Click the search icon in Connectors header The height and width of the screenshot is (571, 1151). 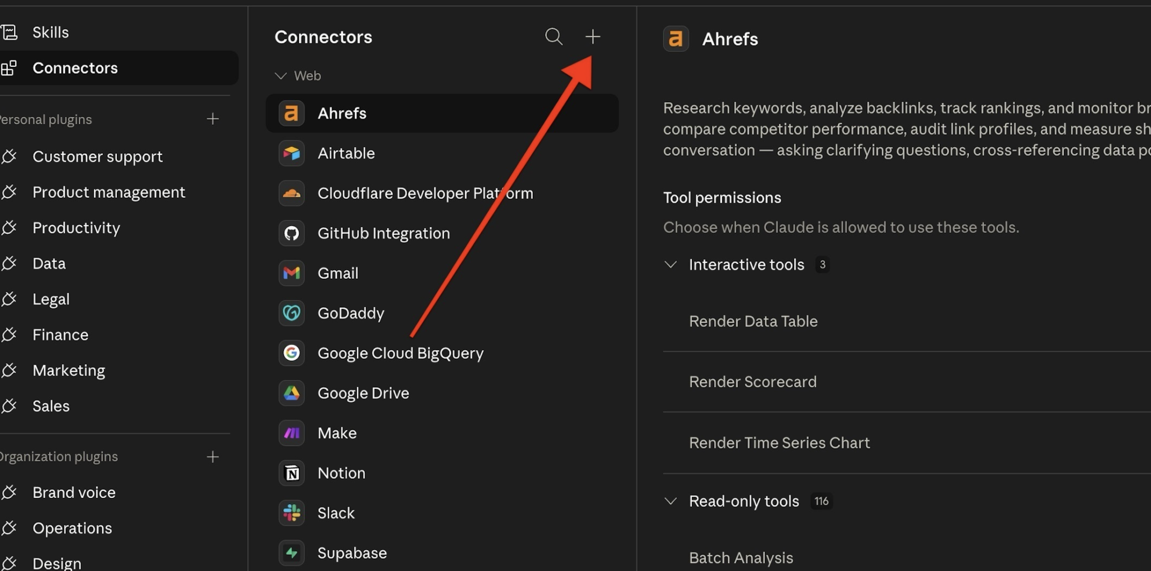point(554,37)
